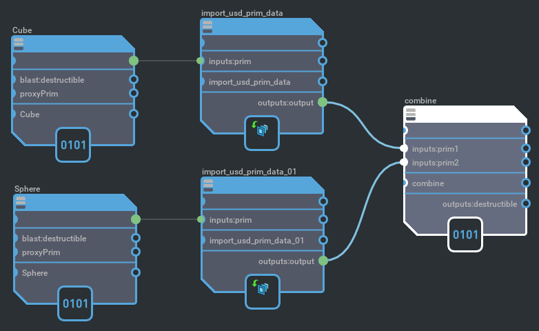Select the proxyPrim attribute on Sphere node
Image resolution: width=539 pixels, height=331 pixels.
point(41,252)
